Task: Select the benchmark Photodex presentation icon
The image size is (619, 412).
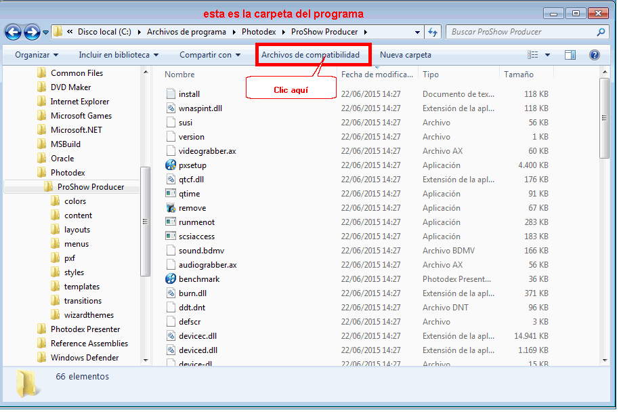Action: 171,279
